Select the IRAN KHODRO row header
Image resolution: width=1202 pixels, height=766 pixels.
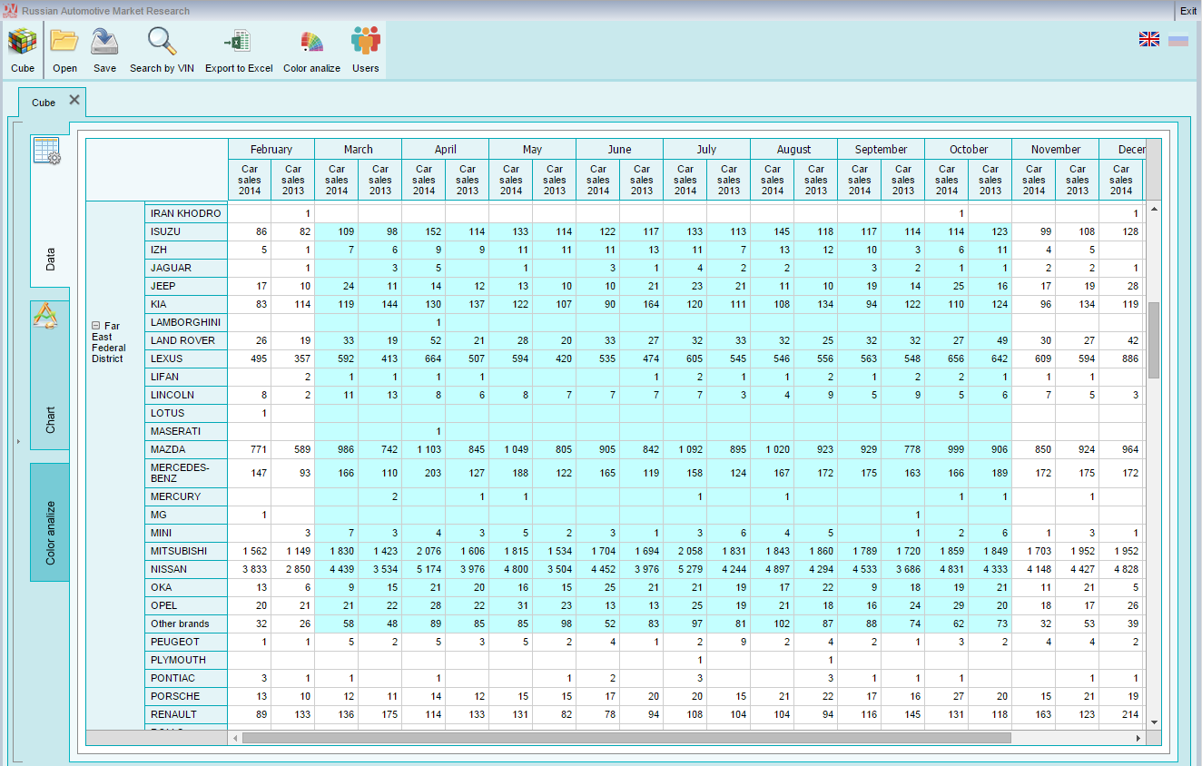click(x=186, y=213)
